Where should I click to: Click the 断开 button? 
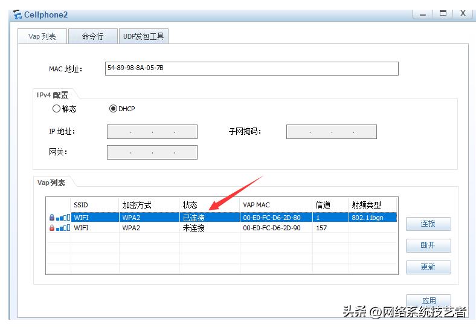[x=428, y=245]
